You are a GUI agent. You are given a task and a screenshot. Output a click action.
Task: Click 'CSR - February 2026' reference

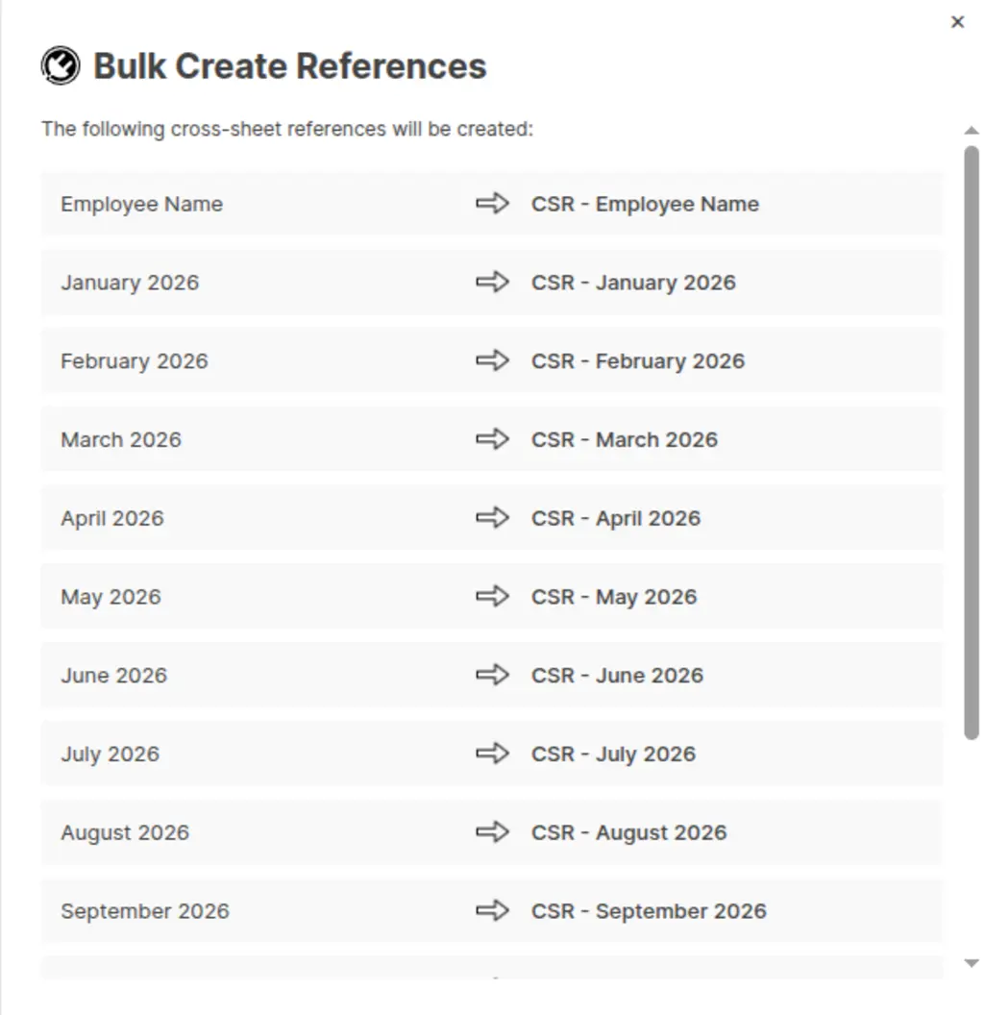coord(638,361)
